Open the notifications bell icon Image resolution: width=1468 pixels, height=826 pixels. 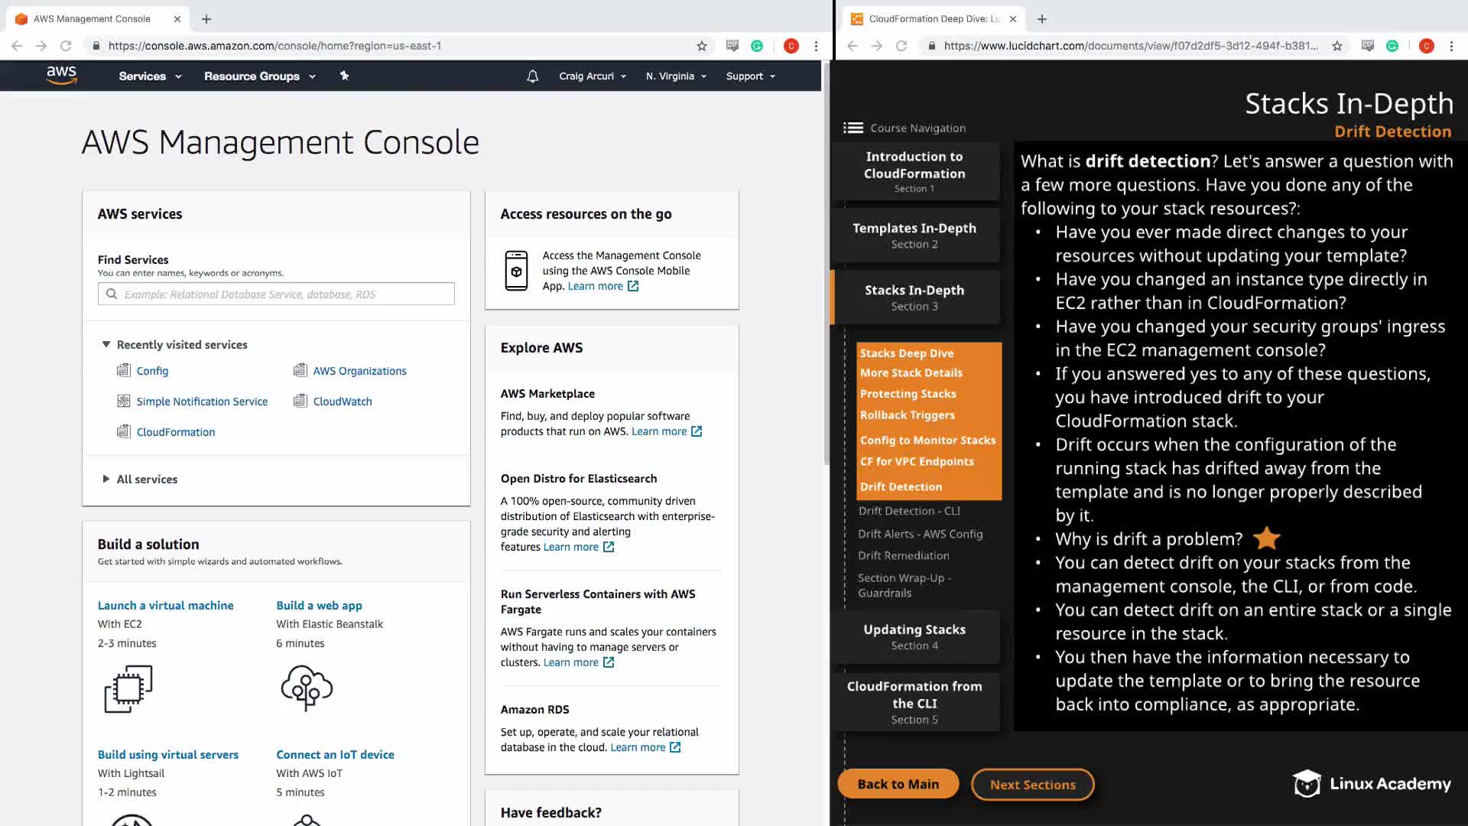(533, 76)
